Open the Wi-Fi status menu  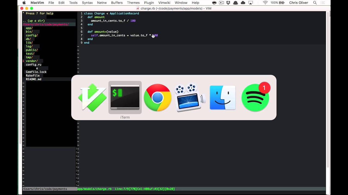tap(265, 3)
